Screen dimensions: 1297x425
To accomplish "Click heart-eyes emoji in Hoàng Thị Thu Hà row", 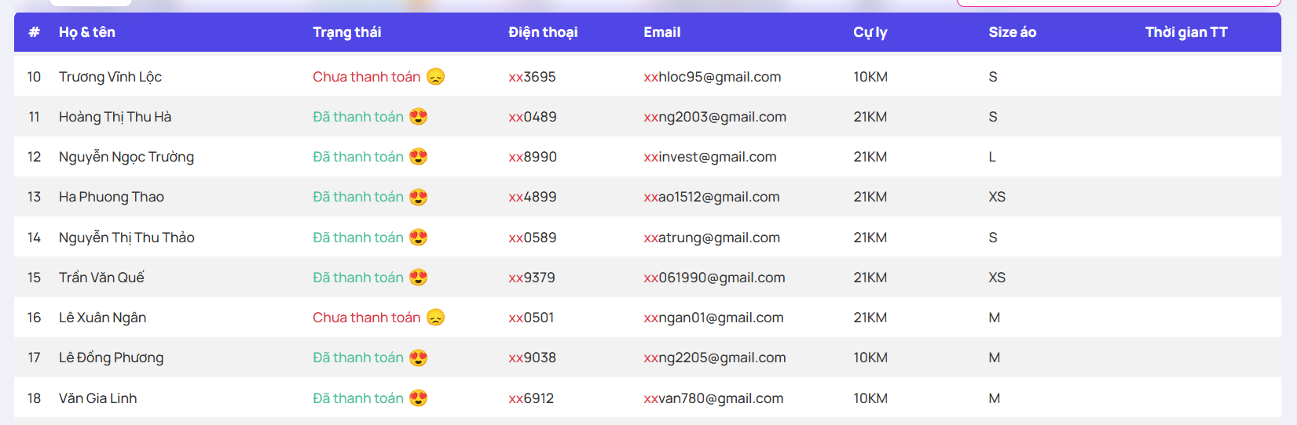I will [x=419, y=117].
